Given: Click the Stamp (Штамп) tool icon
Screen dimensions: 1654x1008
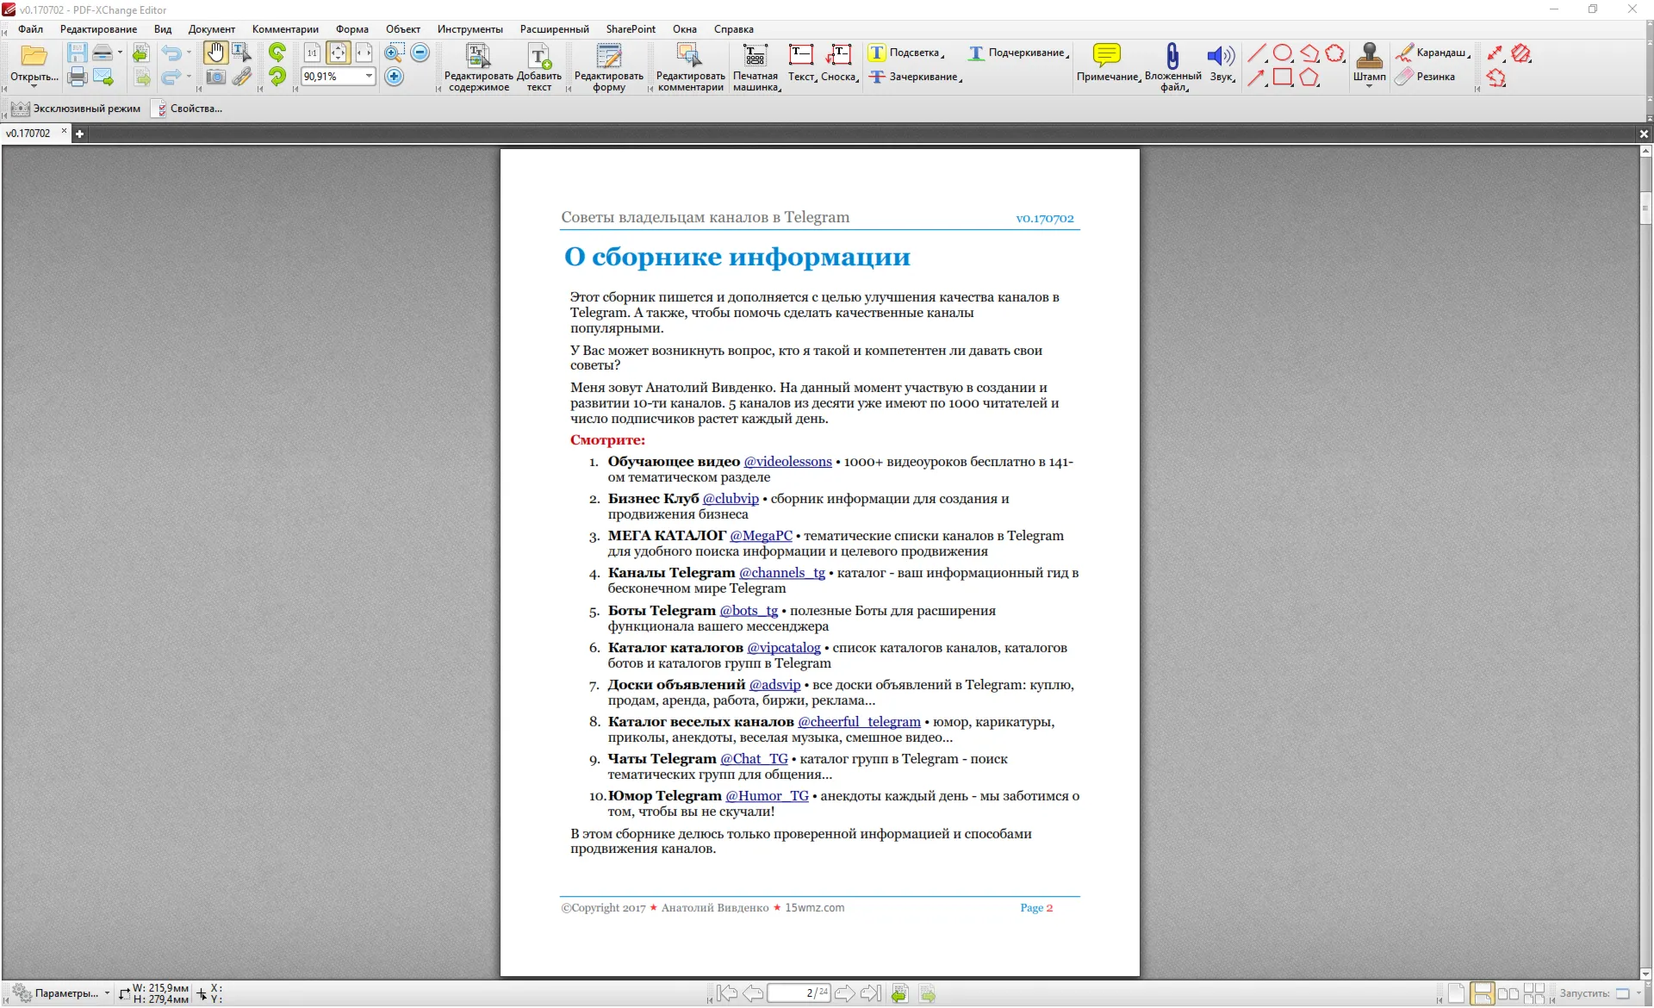Looking at the screenshot, I should (x=1369, y=56).
